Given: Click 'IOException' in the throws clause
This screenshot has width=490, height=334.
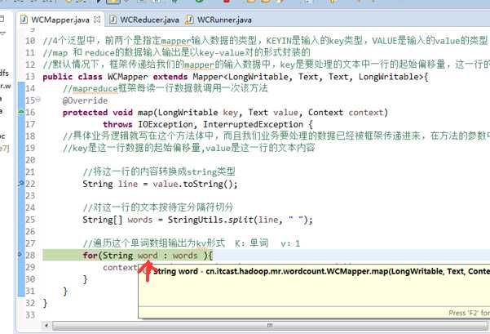Looking at the screenshot, I should coord(166,124).
